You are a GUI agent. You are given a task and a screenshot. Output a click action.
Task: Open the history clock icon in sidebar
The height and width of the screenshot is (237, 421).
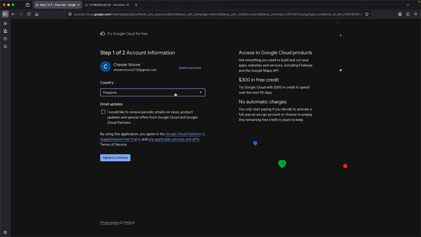(5, 39)
